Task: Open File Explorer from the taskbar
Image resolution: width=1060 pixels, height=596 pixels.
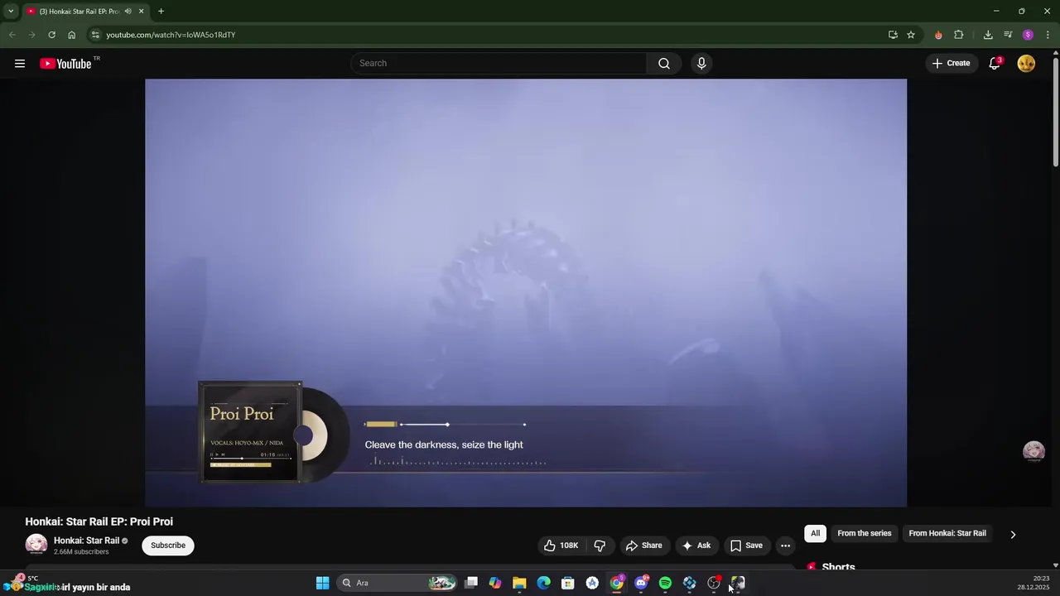Action: tap(519, 583)
